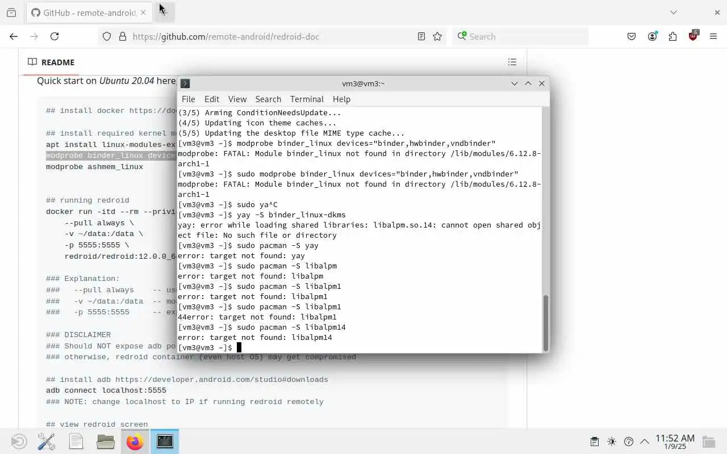Minimize terminal with down chevron
Viewport: 727px width, 454px height.
point(515,83)
